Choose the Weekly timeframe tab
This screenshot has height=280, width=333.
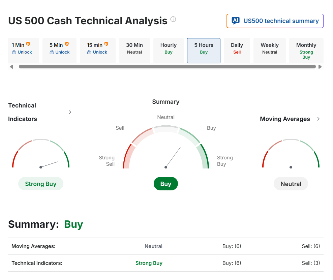click(270, 49)
